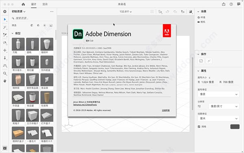
Task: Open the feedback speech-bubble icon
Action: point(239,4)
